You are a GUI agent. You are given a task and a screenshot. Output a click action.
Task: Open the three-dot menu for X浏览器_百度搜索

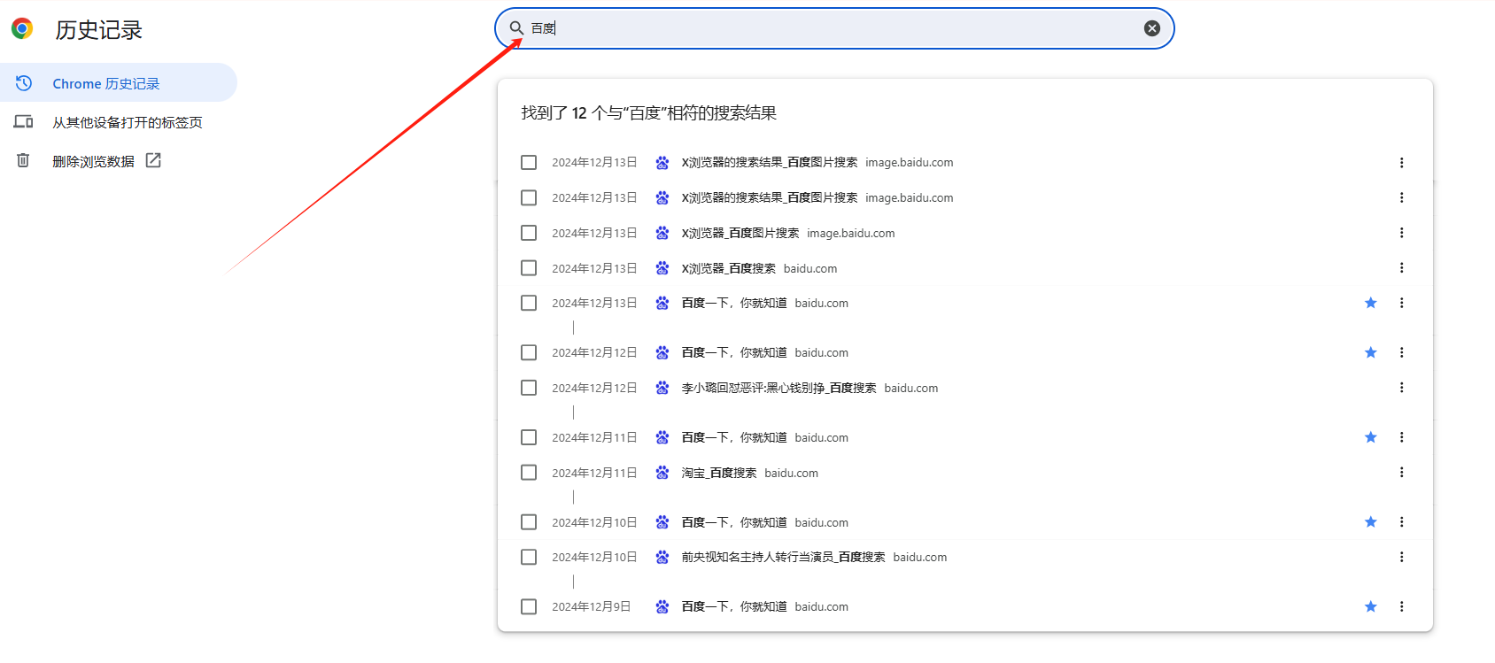(1401, 268)
